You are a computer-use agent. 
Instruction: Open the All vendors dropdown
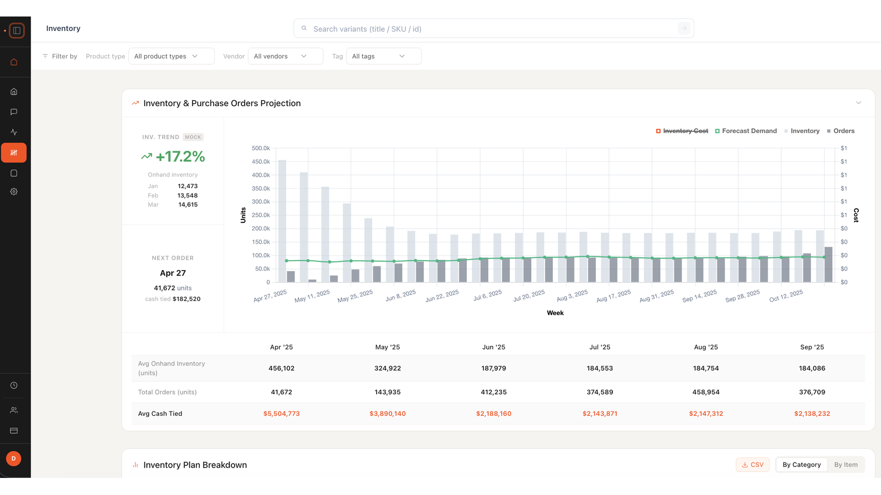[x=285, y=56]
